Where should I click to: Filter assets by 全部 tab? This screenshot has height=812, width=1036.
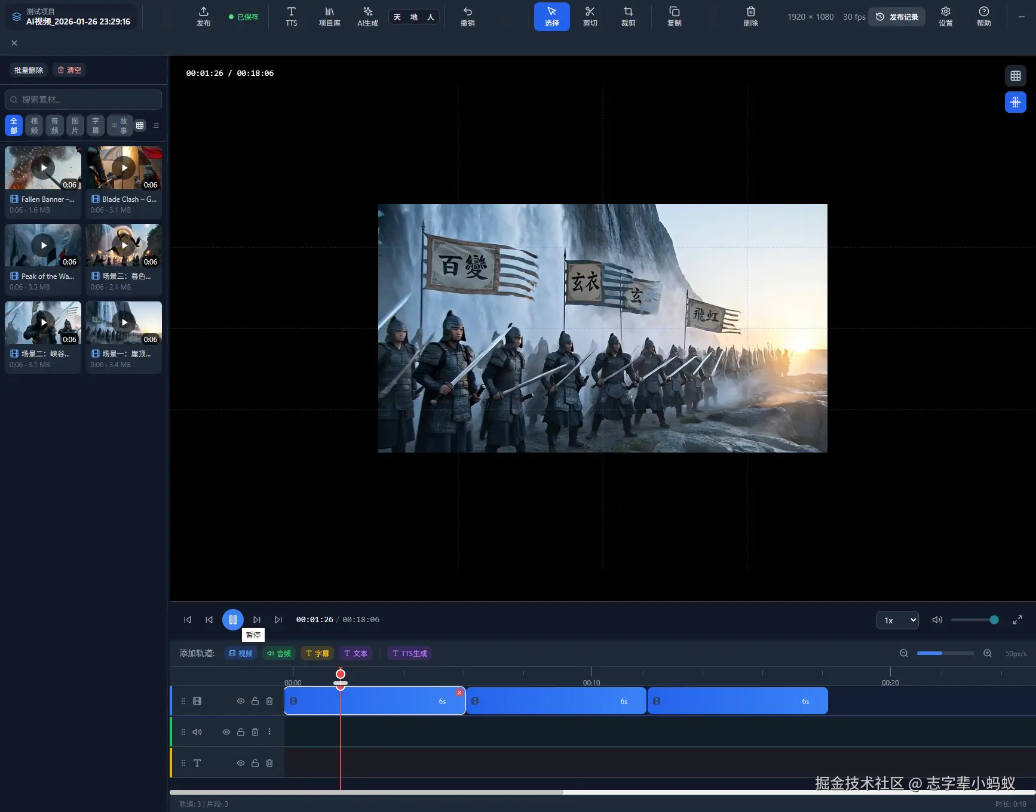[14, 125]
